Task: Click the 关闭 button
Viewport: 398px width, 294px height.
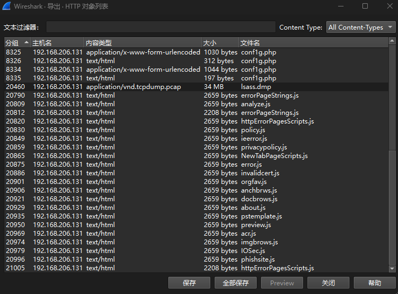Action: (328, 283)
